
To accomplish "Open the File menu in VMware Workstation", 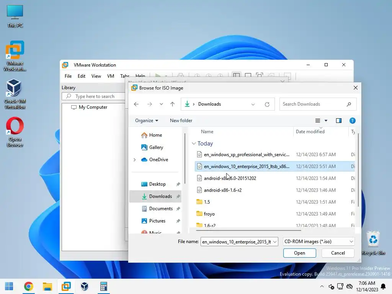I will pos(68,76).
